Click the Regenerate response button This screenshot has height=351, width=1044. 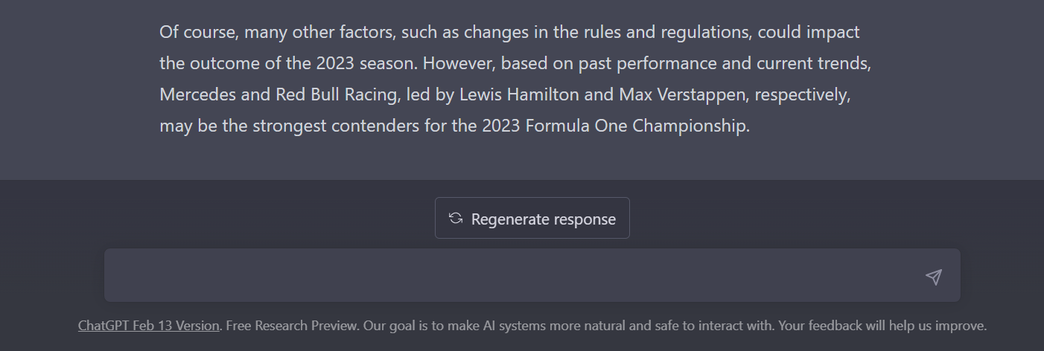[532, 219]
